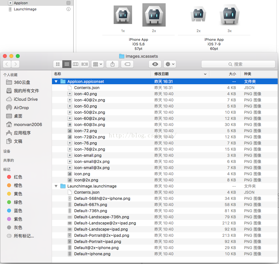This screenshot has height=264, width=279.
Task: Open the gear Action menu
Action: click(x=170, y=64)
